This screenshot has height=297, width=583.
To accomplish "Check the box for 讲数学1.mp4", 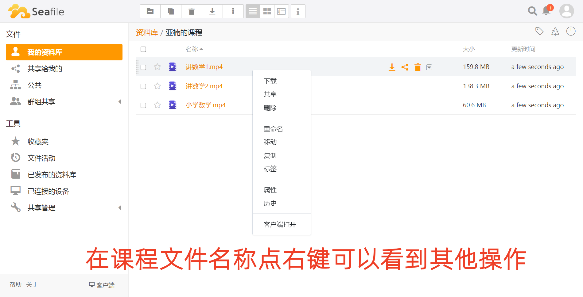I will (143, 67).
